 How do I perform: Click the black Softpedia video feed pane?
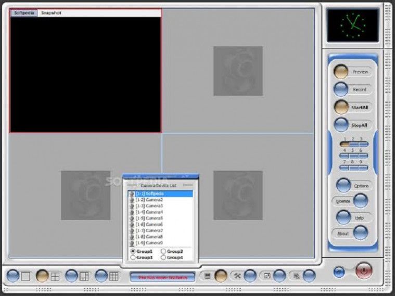pos(85,74)
